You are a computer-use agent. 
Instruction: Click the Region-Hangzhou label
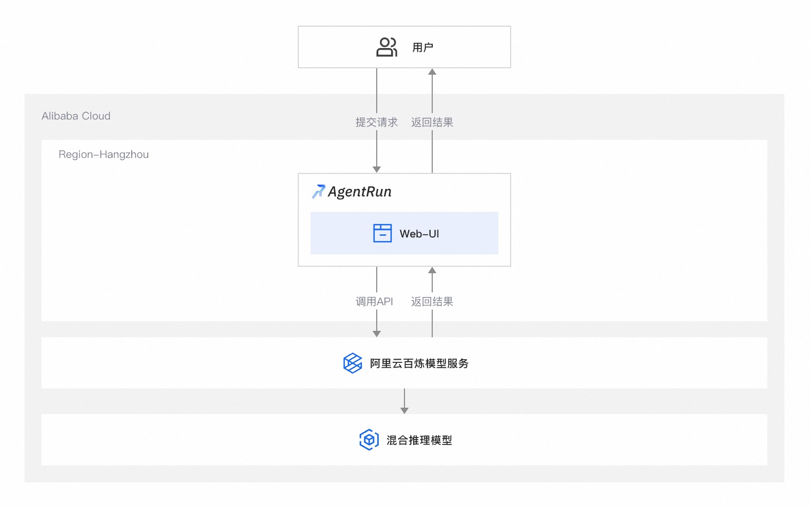click(x=104, y=154)
